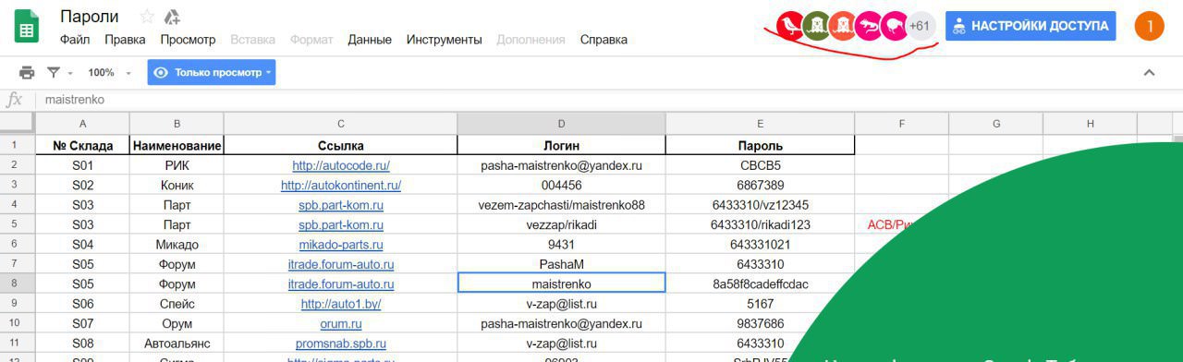This screenshot has height=362, width=1183.
Task: Click the fx formula icon
Action: click(x=15, y=100)
